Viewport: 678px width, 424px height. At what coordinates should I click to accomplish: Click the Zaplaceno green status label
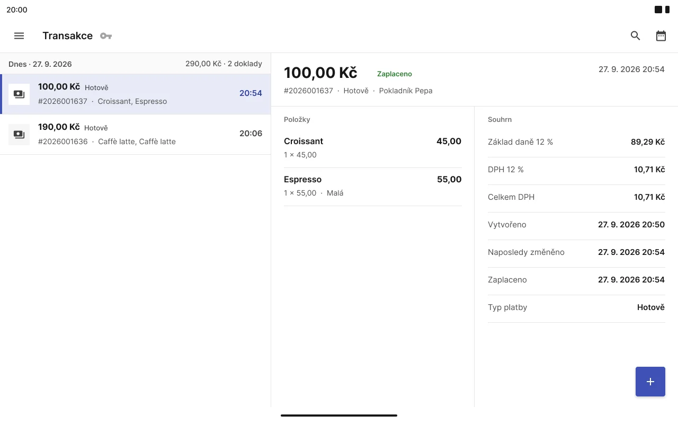[x=395, y=74]
